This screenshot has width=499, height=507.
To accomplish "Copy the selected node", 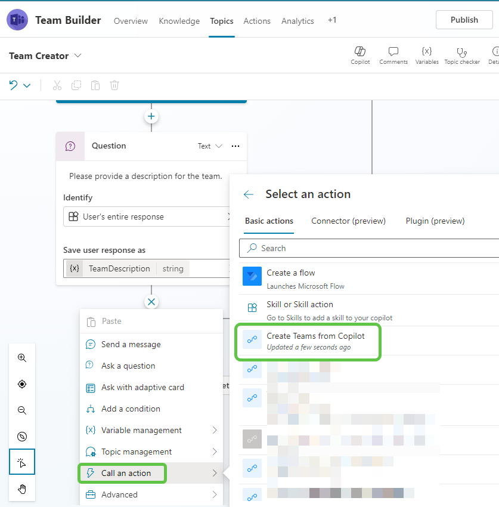I will [76, 85].
